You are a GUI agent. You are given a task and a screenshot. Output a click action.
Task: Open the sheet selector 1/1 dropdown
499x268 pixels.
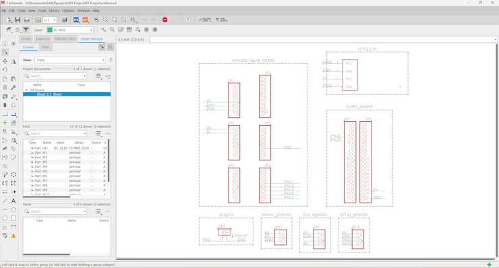point(50,20)
